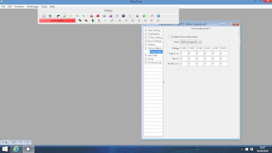Click the save file icon in toolbar
Image resolution: width=272 pixels, height=153 pixels.
[x=50, y=16]
